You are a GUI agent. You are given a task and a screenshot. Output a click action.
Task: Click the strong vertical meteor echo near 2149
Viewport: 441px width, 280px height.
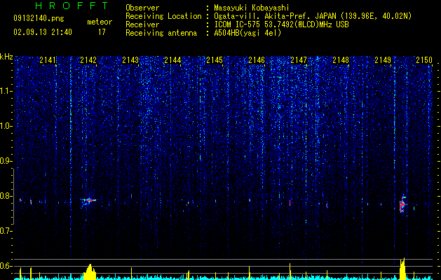(402, 204)
